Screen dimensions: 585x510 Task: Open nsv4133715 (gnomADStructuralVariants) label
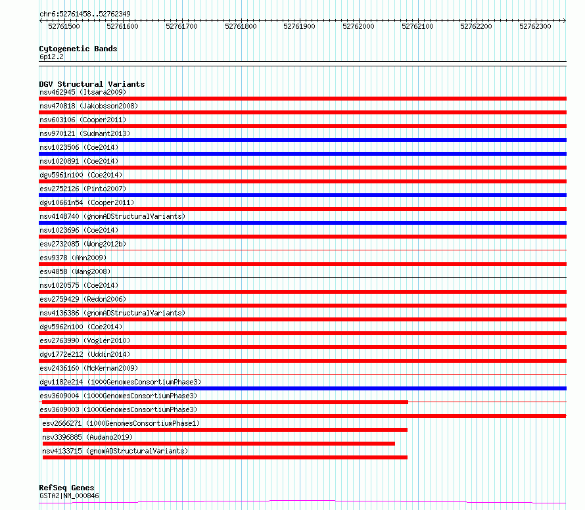click(x=115, y=451)
